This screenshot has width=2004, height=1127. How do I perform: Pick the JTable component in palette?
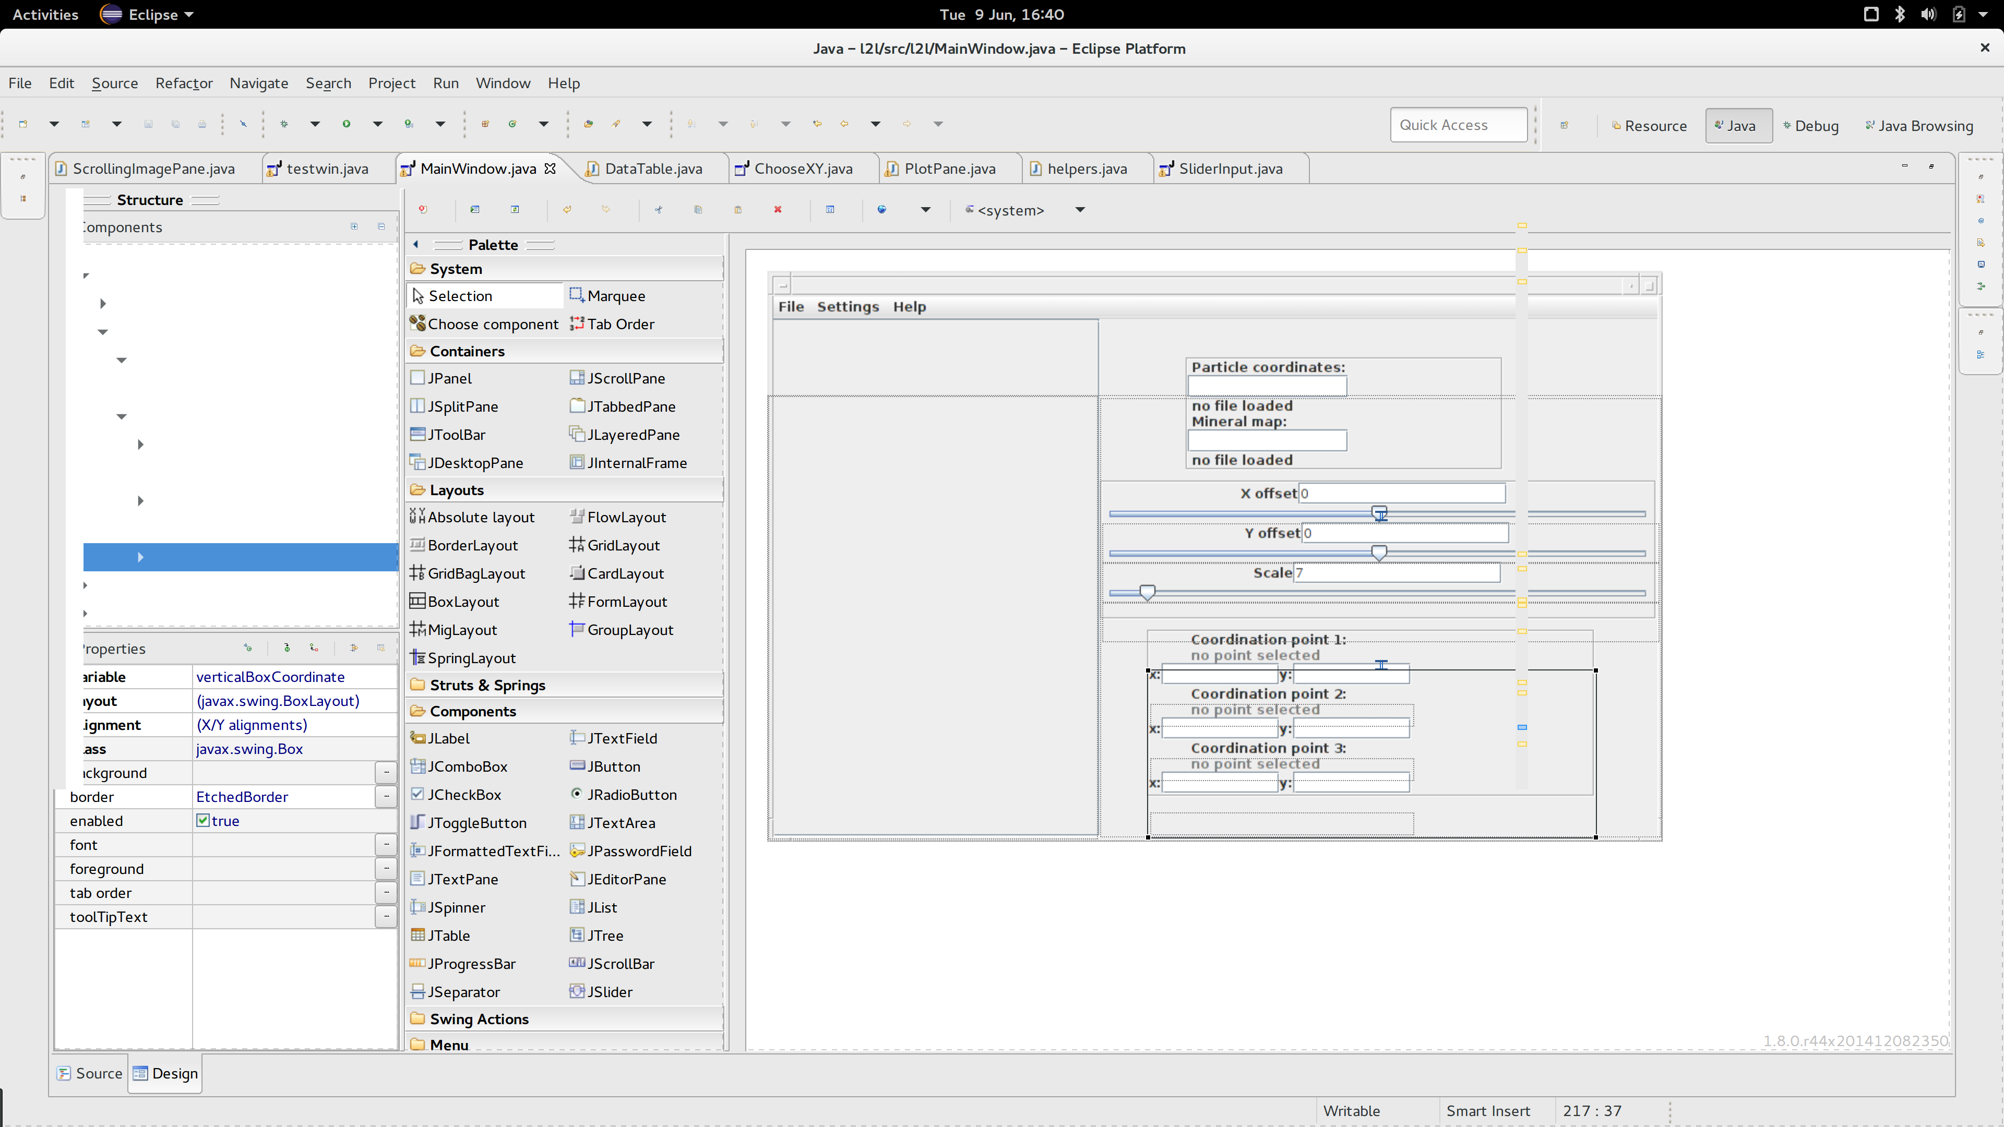click(448, 936)
